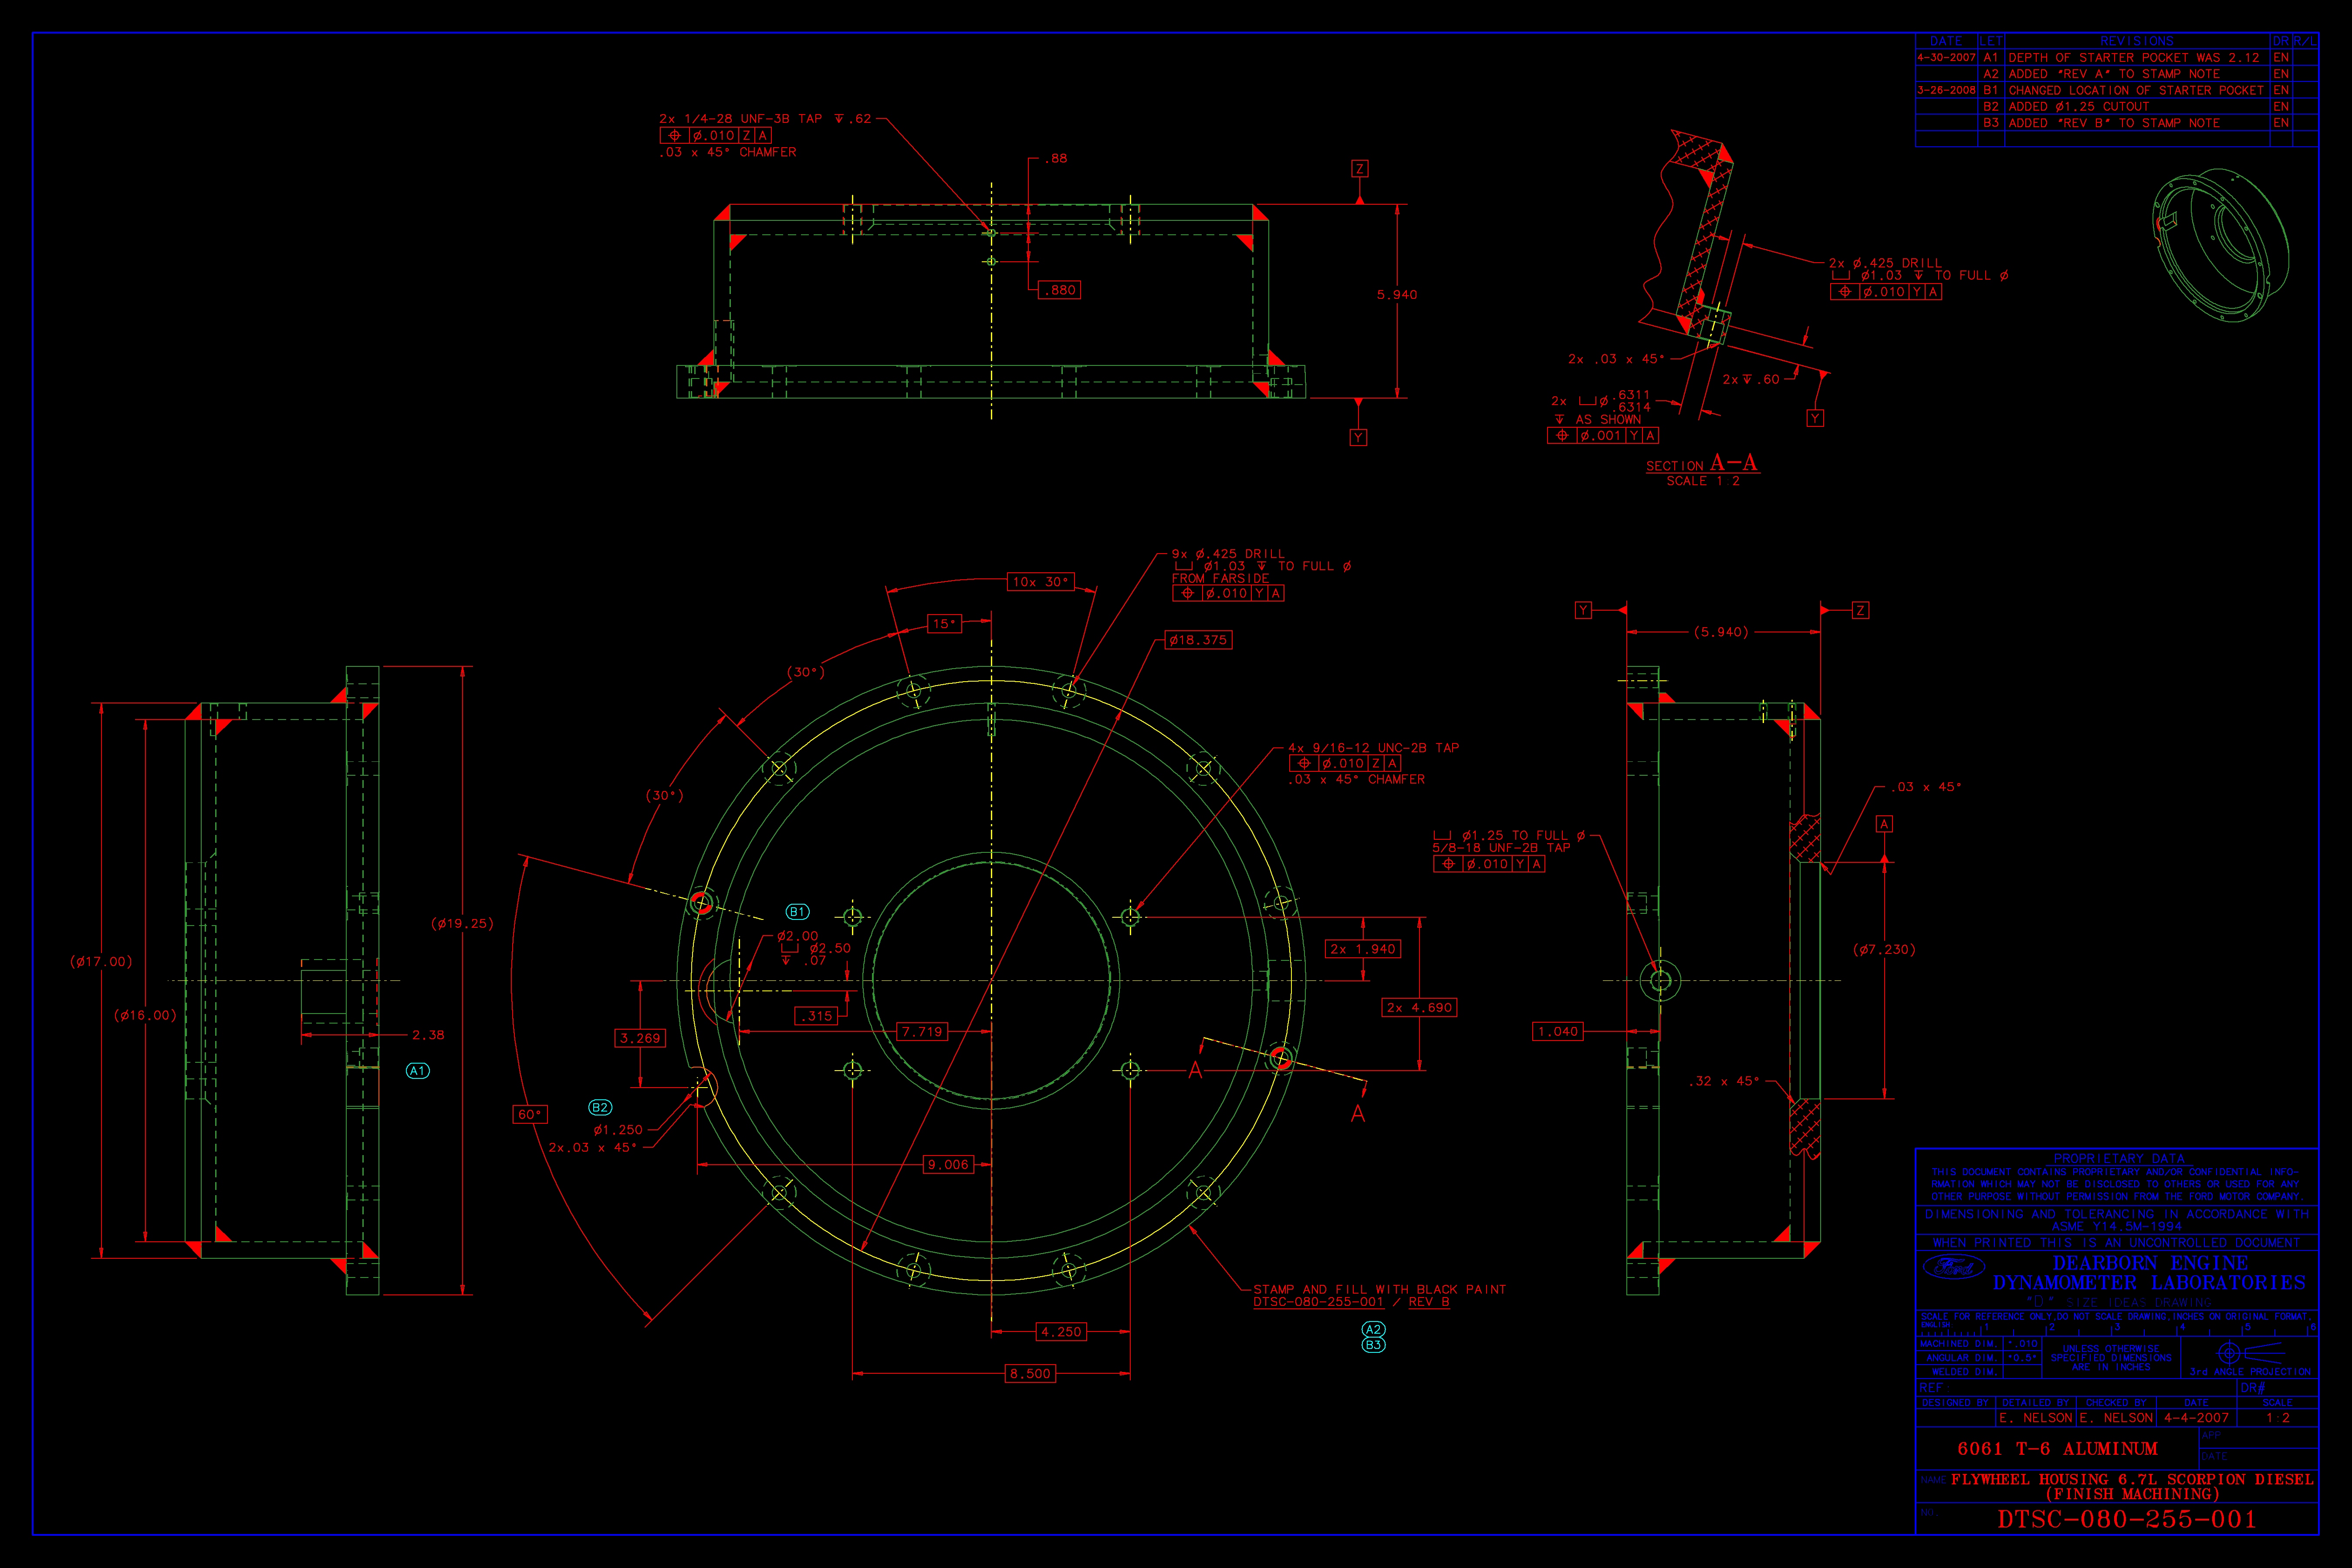Click the ø18.375 bolt circle dimension
Viewport: 2352px width, 1568px height.
1198,640
